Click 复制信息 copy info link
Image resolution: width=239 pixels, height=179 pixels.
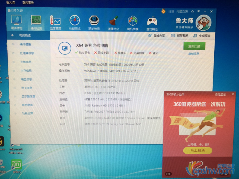pyautogui.click(x=194, y=54)
